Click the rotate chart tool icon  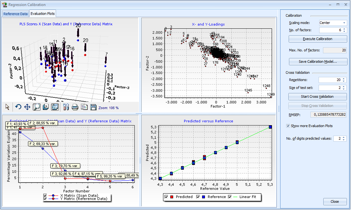click(18, 107)
